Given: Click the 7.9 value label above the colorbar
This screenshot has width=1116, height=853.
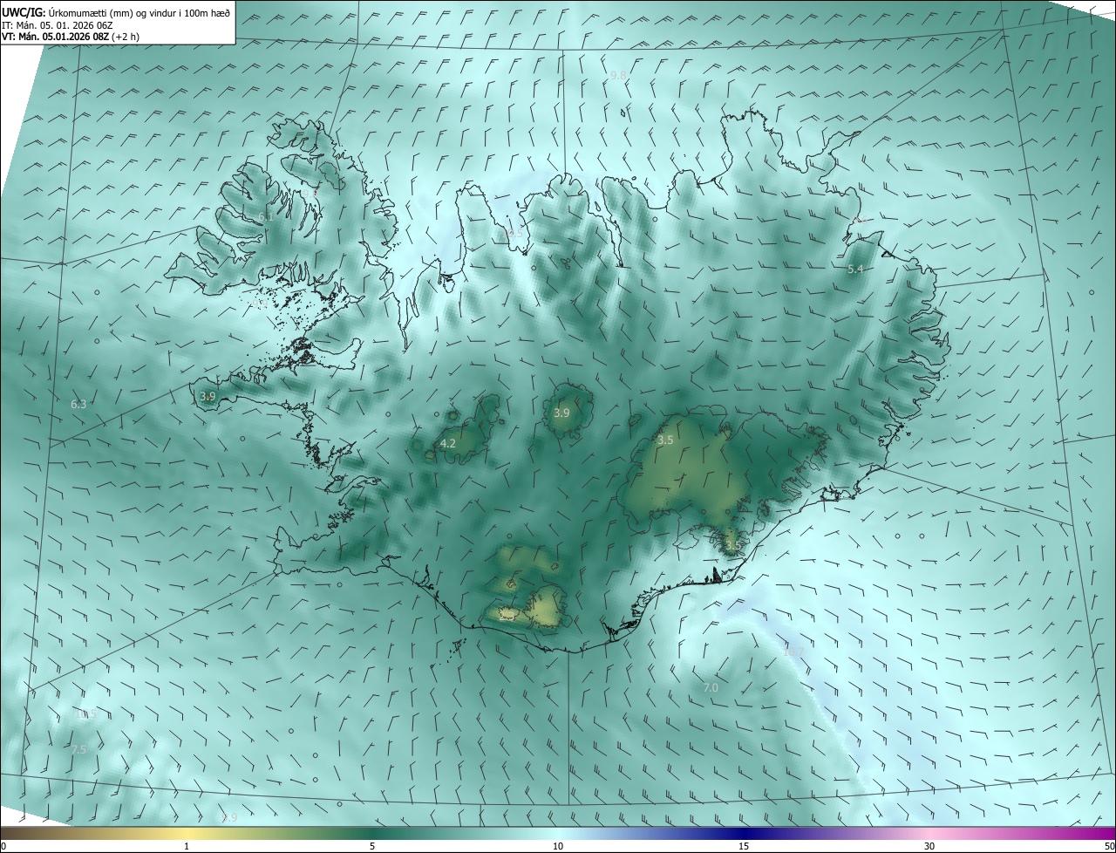Looking at the screenshot, I should click(x=228, y=817).
